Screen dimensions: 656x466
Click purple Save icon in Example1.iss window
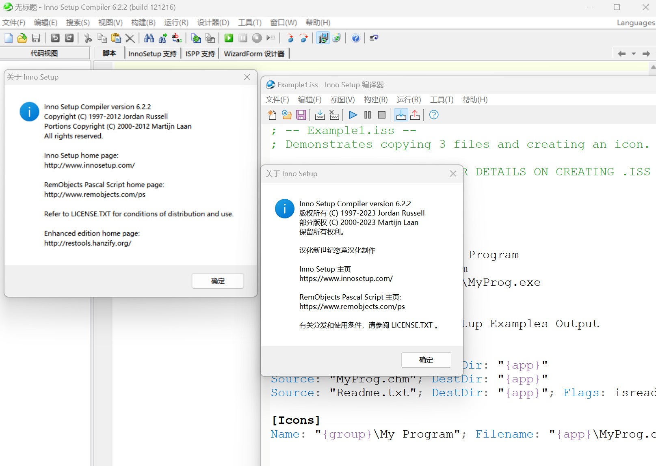point(301,115)
